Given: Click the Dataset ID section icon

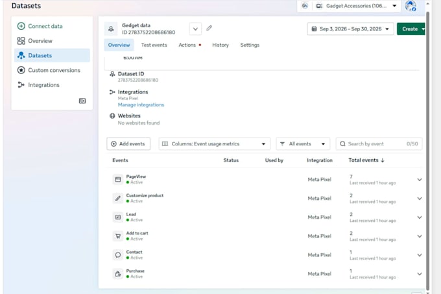Looking at the screenshot, I should (112, 74).
